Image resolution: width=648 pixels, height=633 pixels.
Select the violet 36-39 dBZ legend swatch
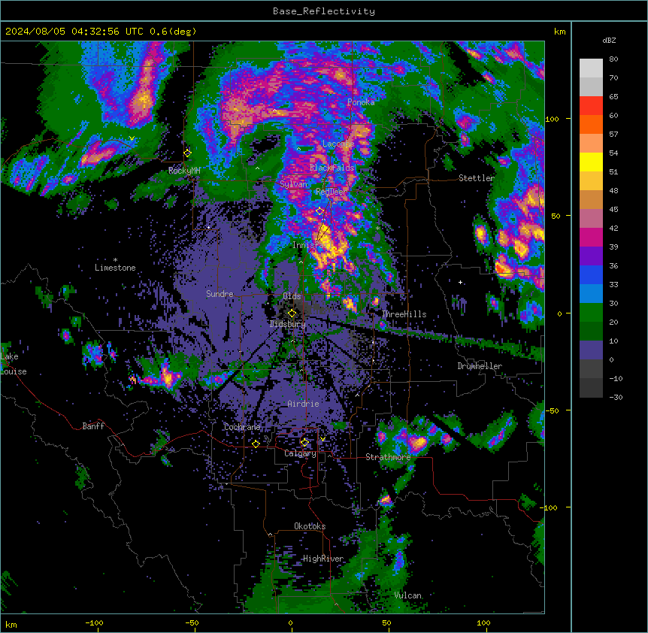click(x=591, y=256)
